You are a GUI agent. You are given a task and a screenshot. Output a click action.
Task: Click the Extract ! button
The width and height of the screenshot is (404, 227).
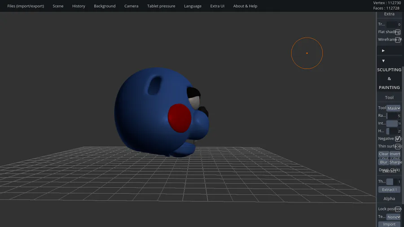pos(389,190)
